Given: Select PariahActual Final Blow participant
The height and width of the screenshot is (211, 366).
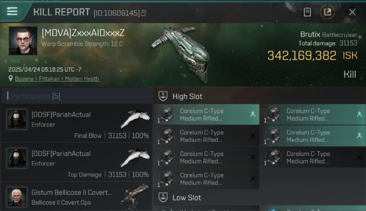Looking at the screenshot, I should click(x=76, y=123).
